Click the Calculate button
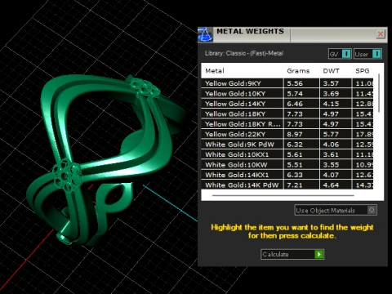This screenshot has width=392, height=294. tap(292, 254)
